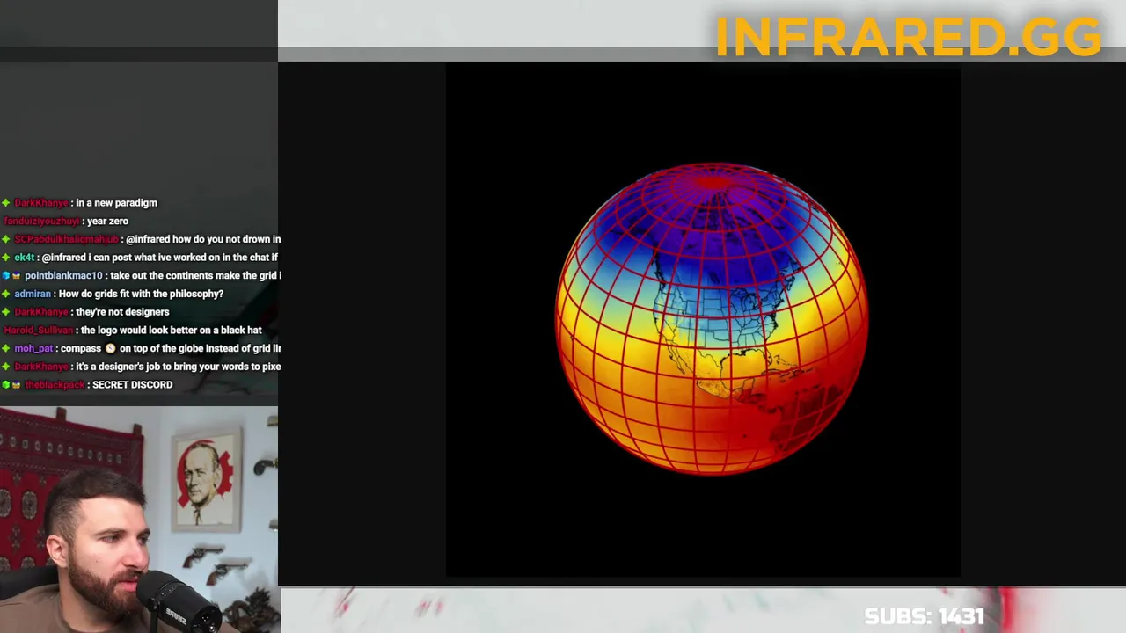
Task: Click the heat-map globe image
Action: [x=712, y=318]
